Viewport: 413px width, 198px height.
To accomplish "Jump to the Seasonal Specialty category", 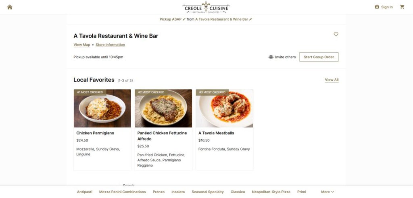I will [x=208, y=192].
